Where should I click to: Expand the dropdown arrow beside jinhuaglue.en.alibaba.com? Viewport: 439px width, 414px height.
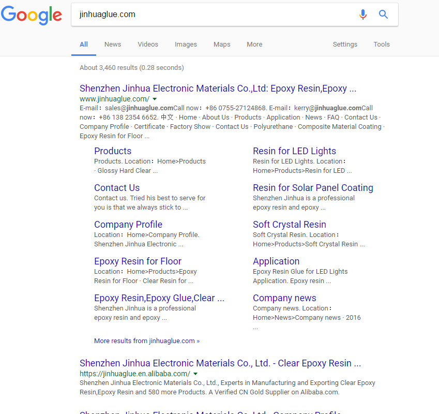coord(195,374)
